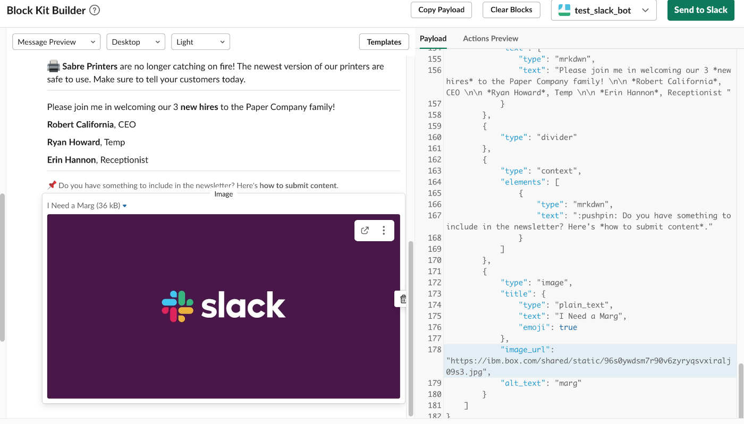The image size is (744, 424).
Task: Open image in new window icon
Action: tap(365, 231)
